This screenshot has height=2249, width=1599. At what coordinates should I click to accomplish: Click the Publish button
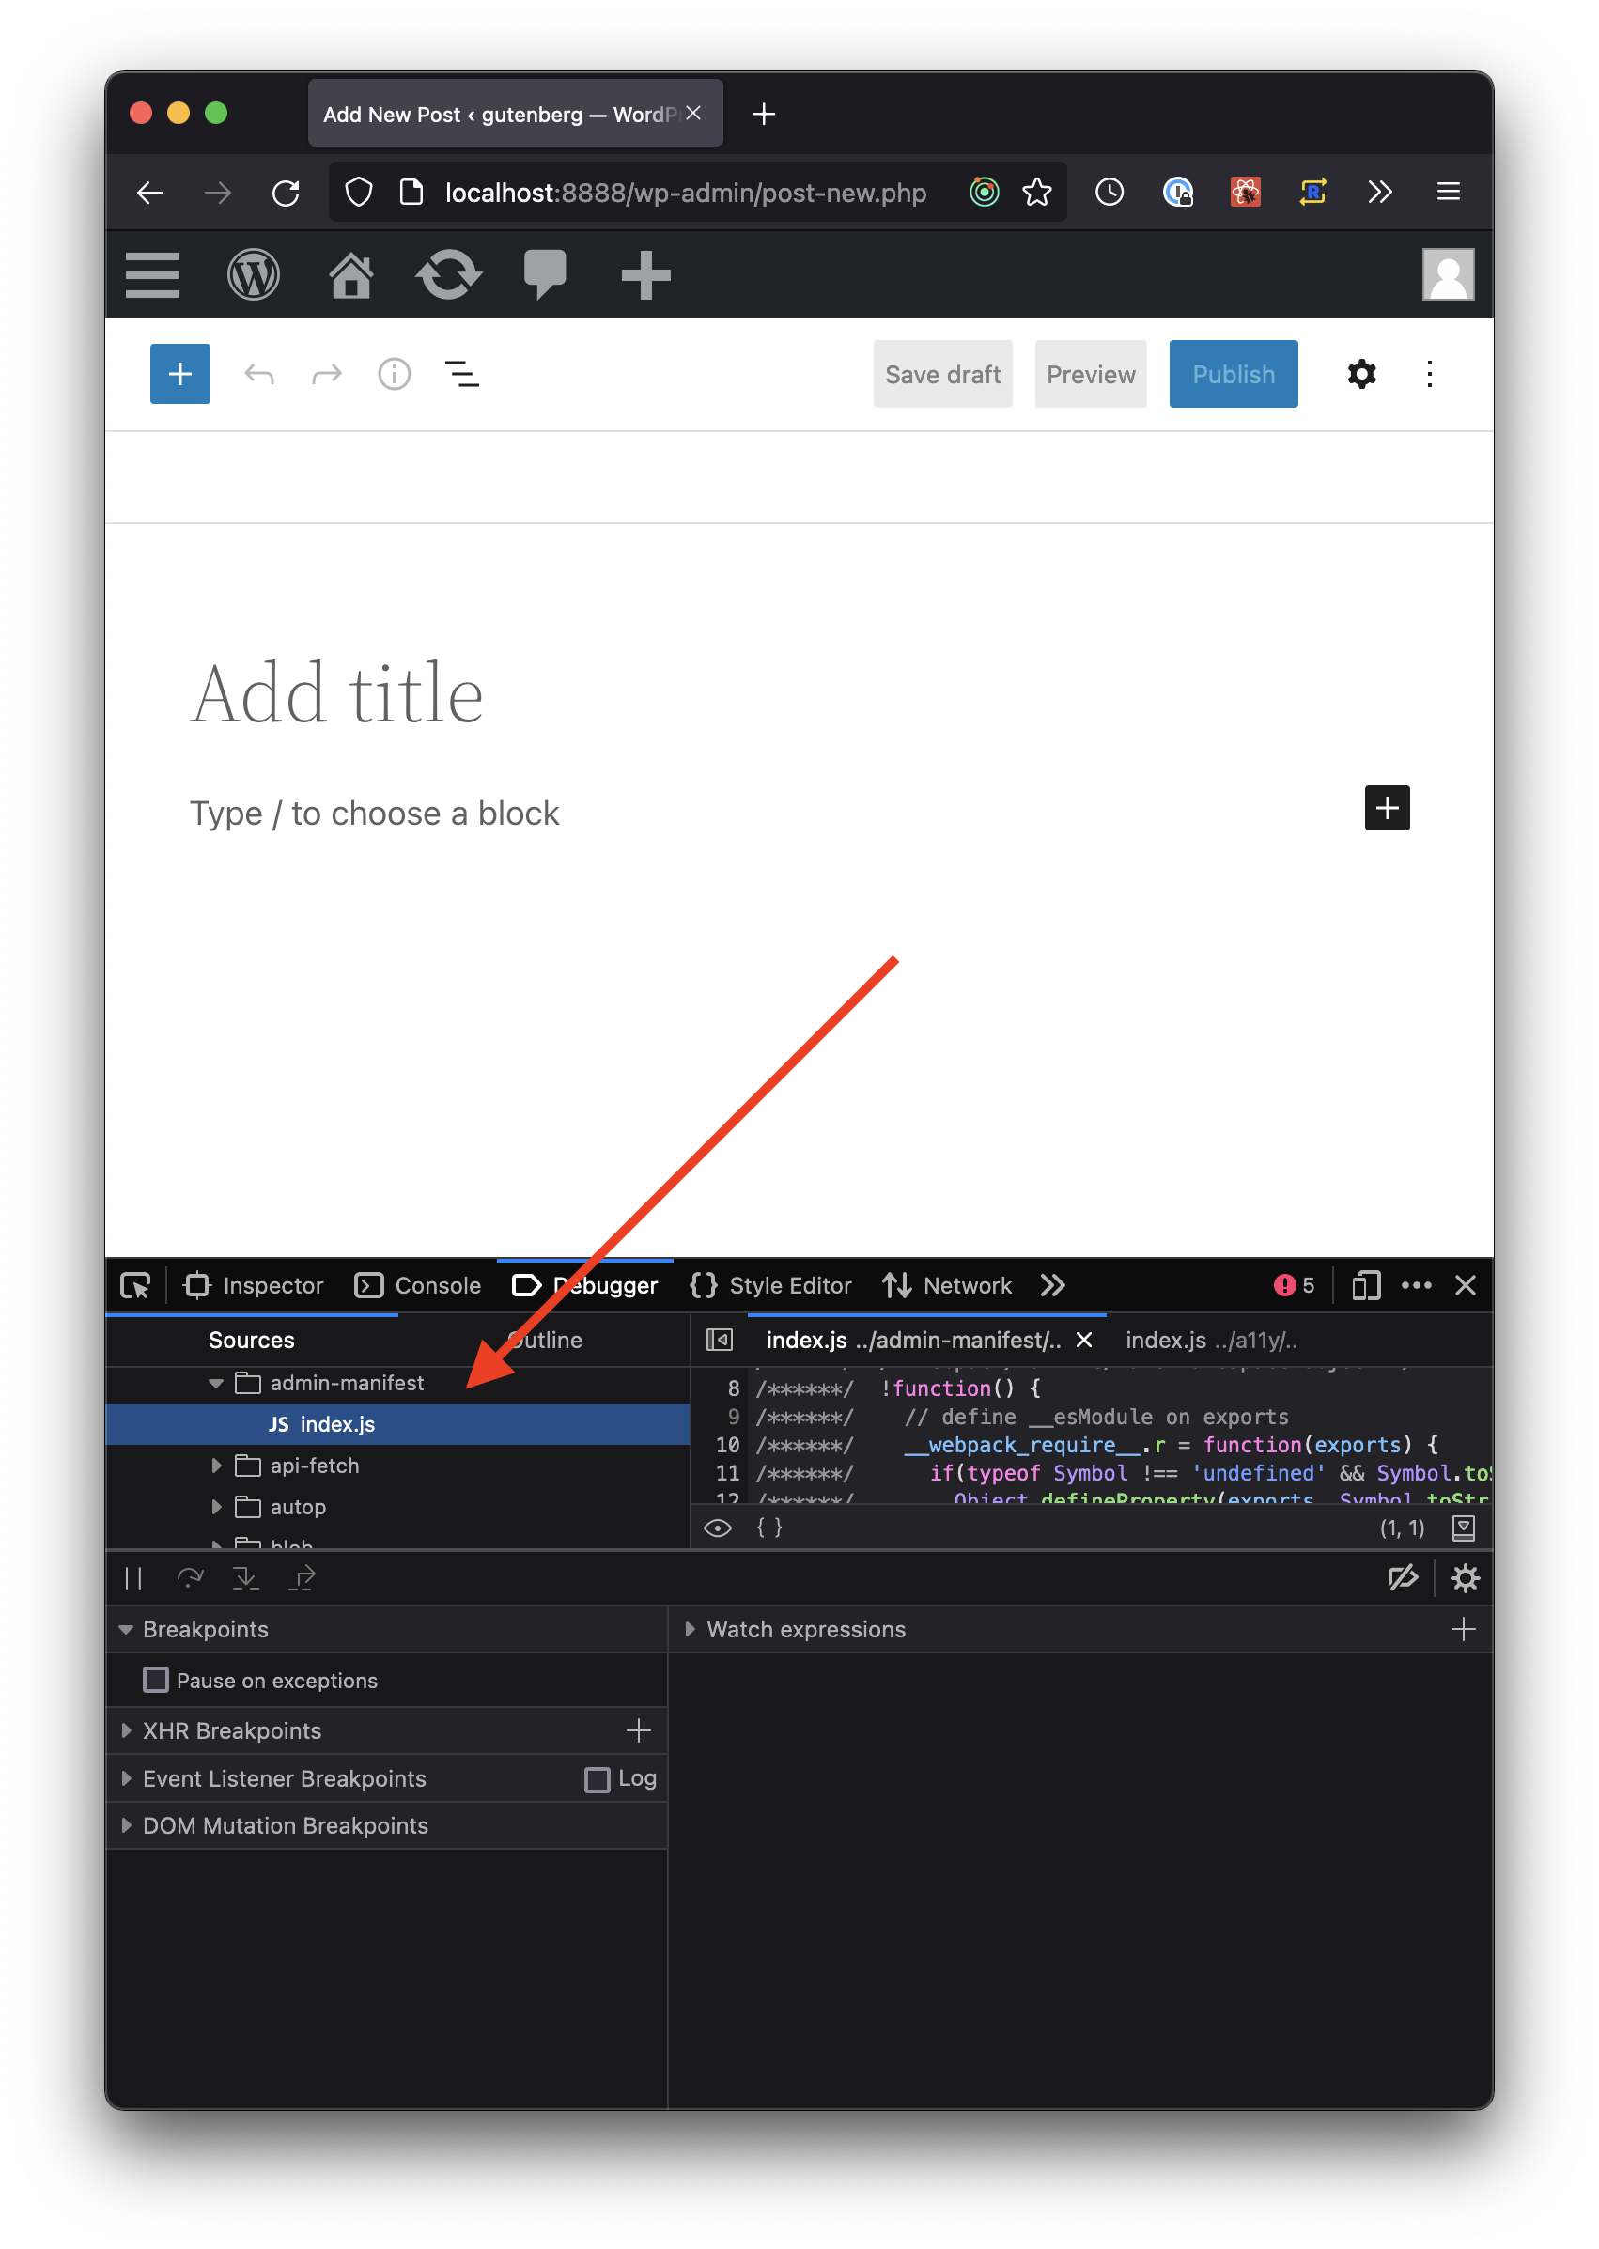click(1234, 374)
